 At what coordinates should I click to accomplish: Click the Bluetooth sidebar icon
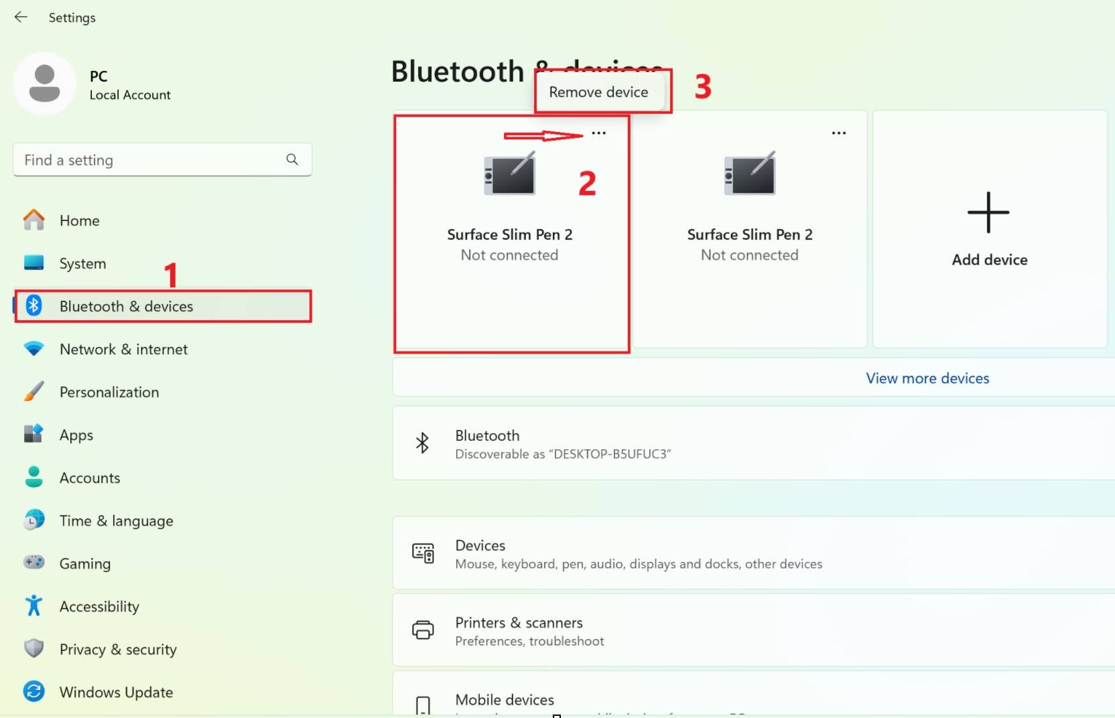point(34,306)
